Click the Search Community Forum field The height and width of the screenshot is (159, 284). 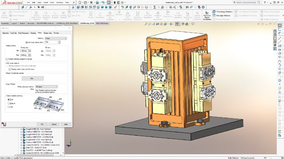[246, 3]
